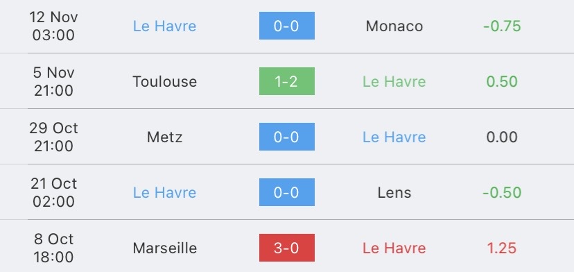Open the green 1-2 Toulouse score

pyautogui.click(x=286, y=81)
